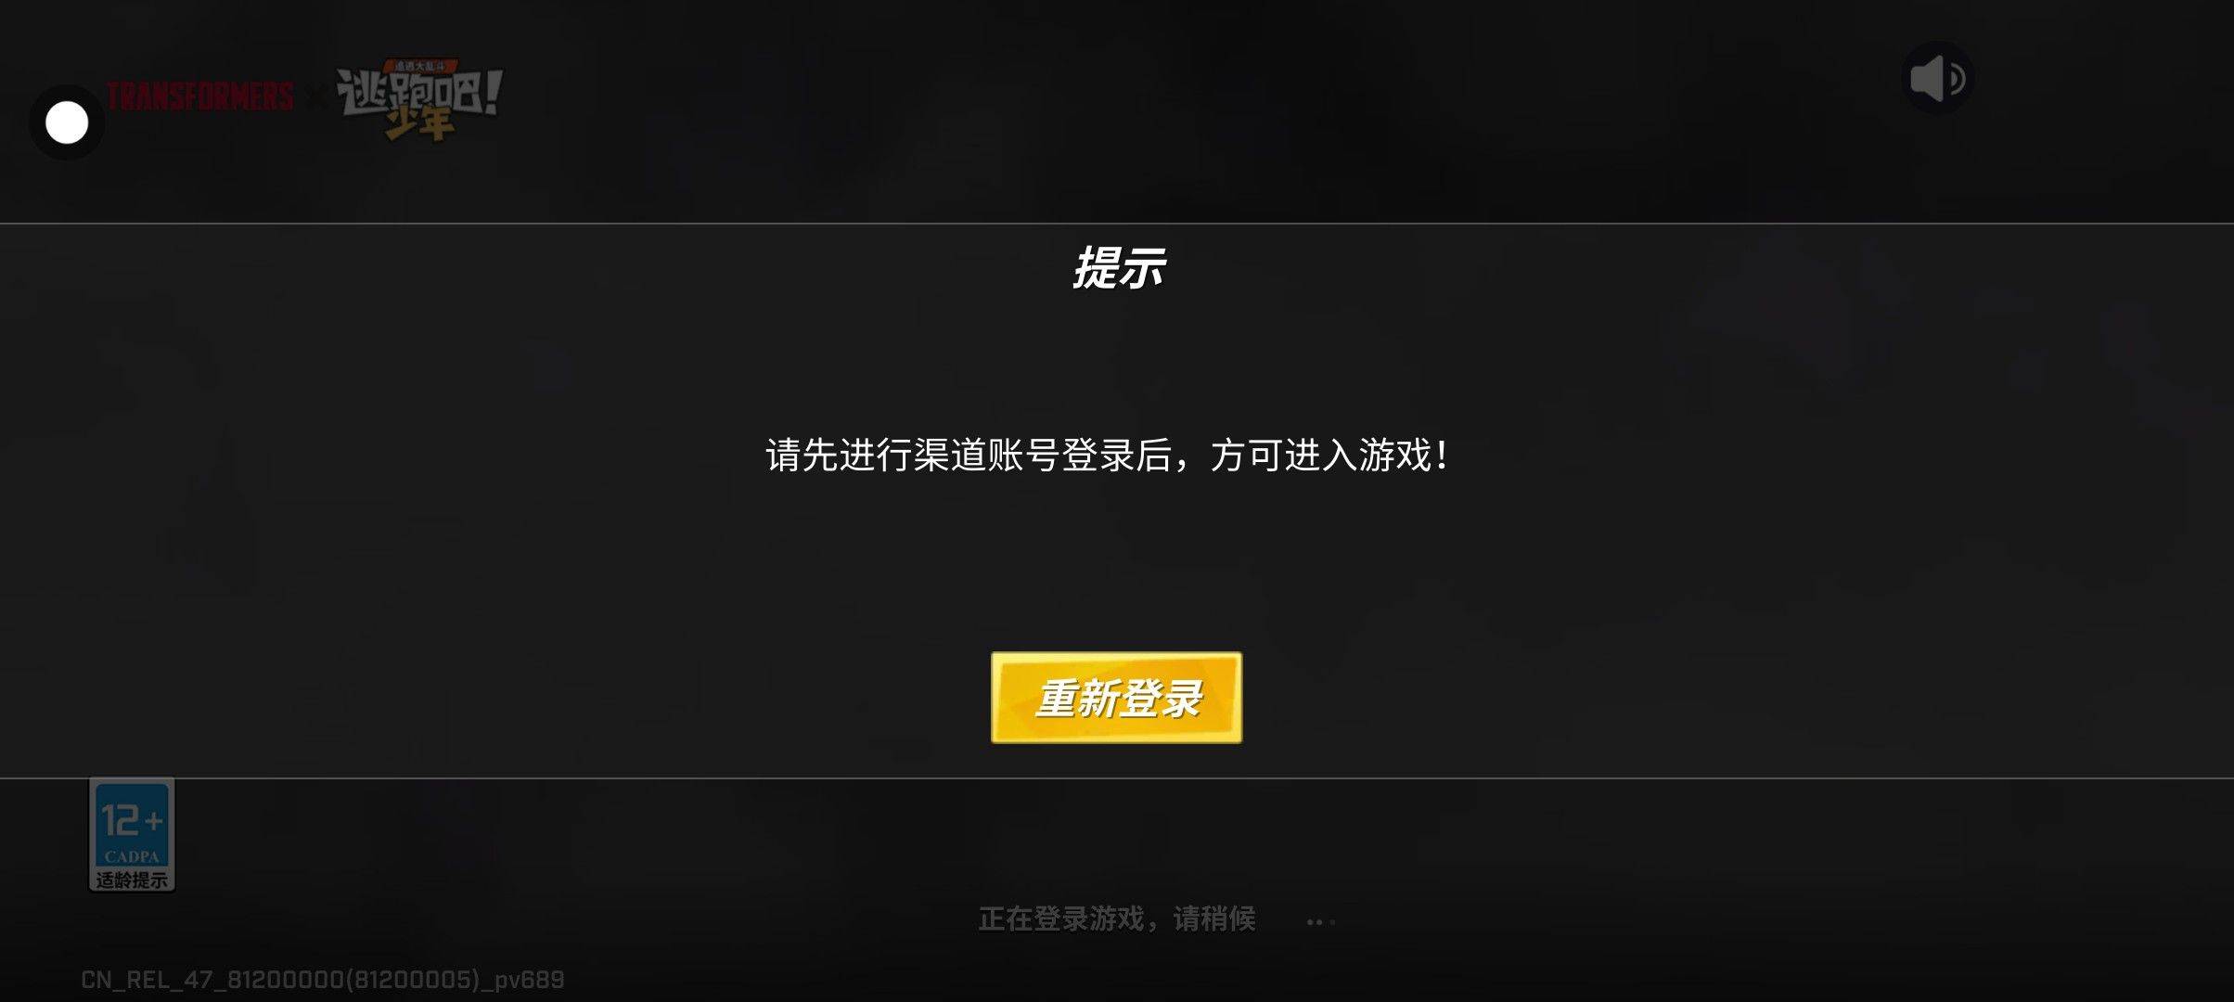The image size is (2234, 1002).
Task: Click the 适龄提示 label under the badge
Action: click(132, 880)
